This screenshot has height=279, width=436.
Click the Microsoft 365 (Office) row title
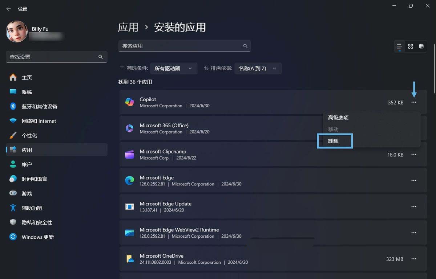point(164,126)
